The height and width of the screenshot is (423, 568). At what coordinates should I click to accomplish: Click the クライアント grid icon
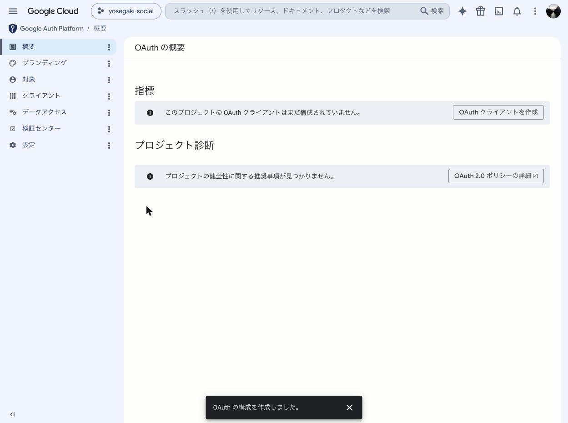[13, 96]
